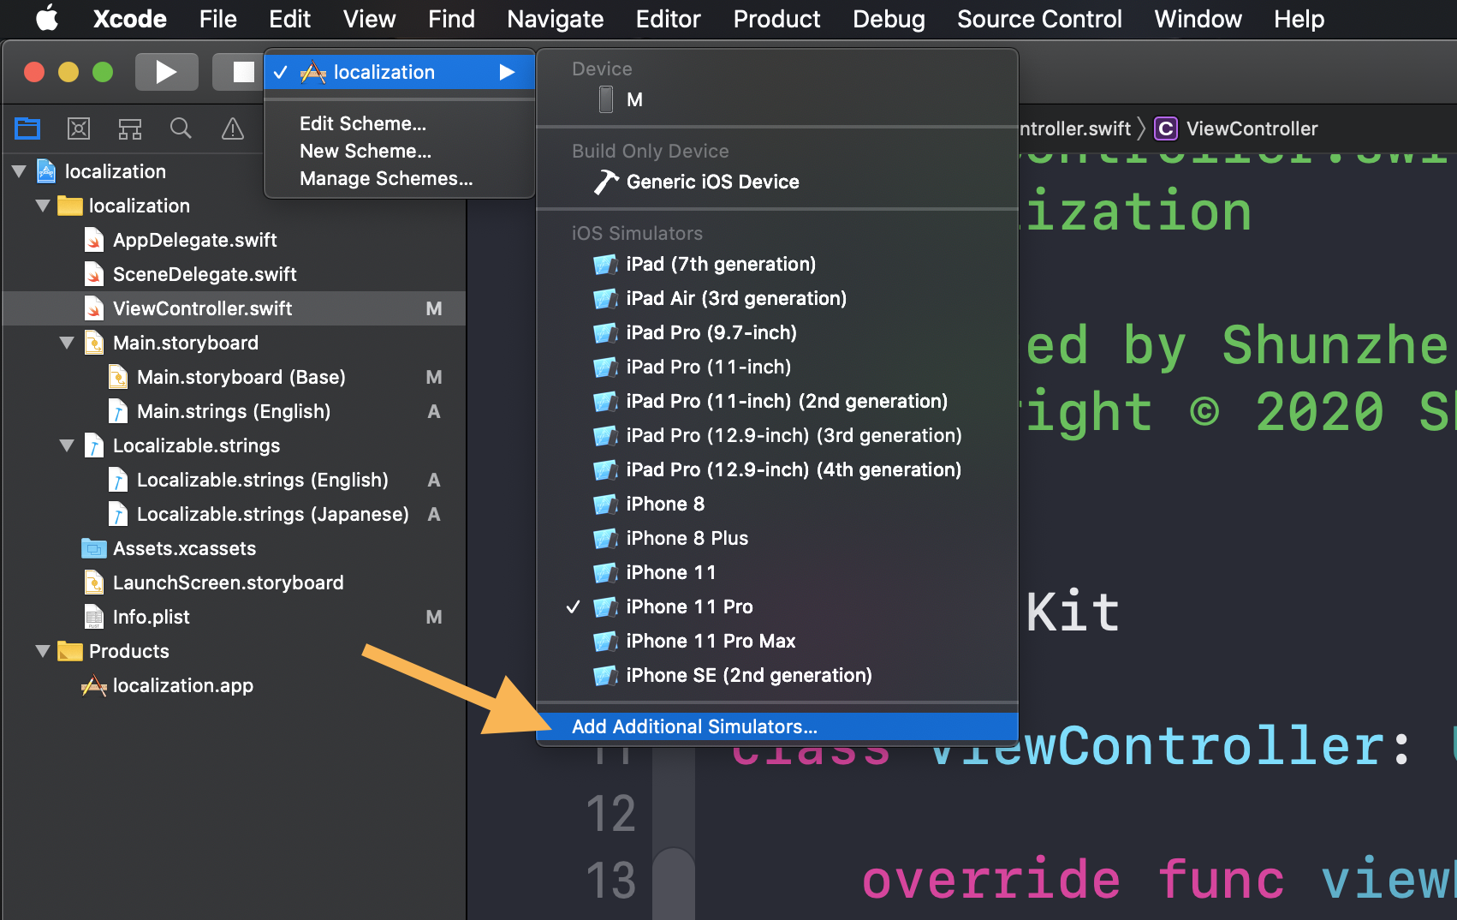Select the localization scheme entry

(x=400, y=72)
